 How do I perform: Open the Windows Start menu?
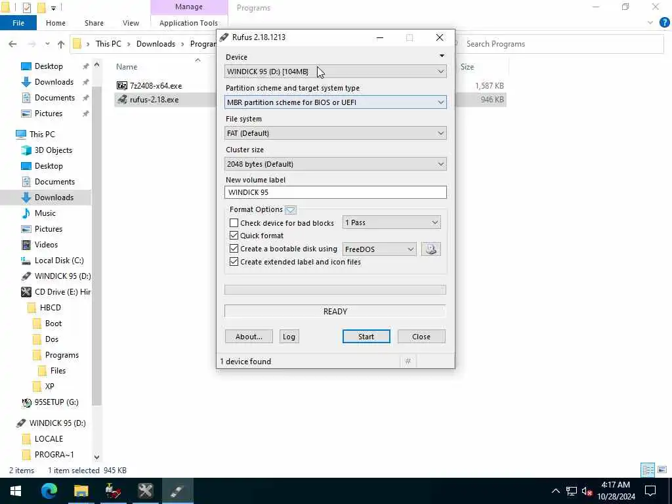tap(16, 491)
